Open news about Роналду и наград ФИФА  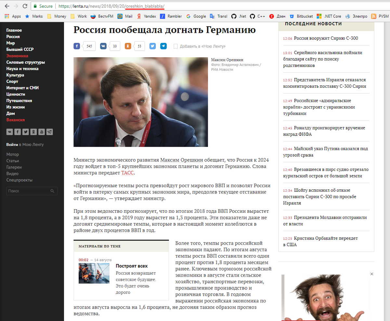tap(324, 131)
